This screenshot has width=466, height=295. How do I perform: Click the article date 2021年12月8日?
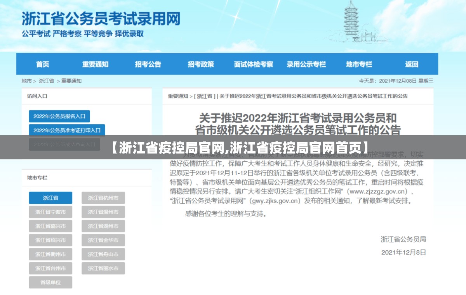(403, 252)
